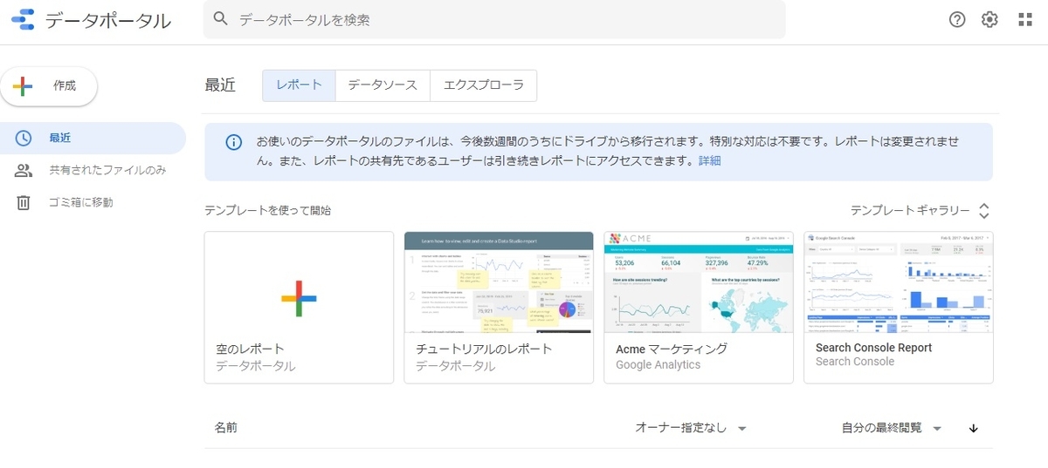Viewport: 1048px width, 468px height.
Task: Click the info icon in the blue notice
Action: (x=233, y=142)
